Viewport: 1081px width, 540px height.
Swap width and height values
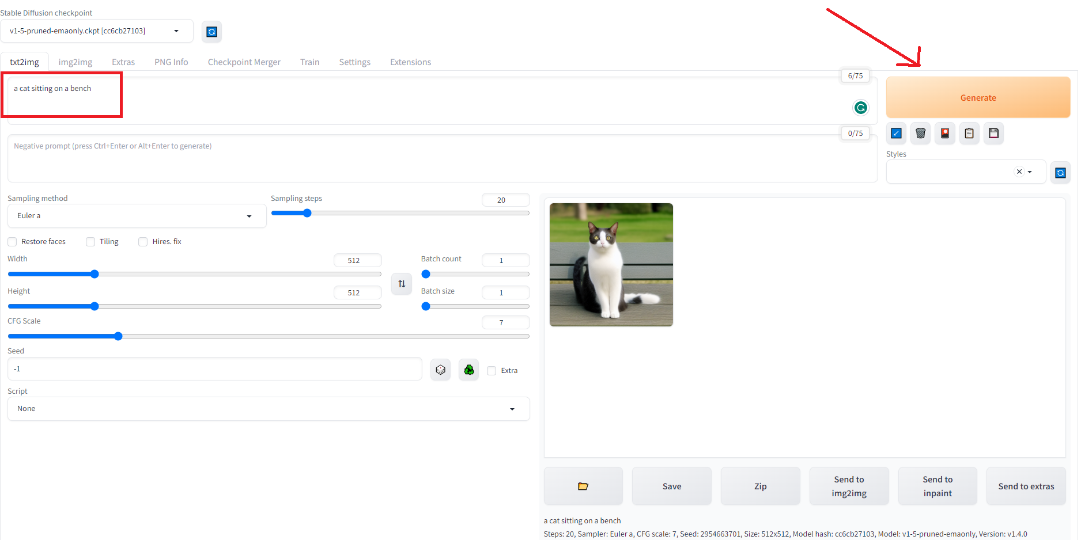point(402,284)
